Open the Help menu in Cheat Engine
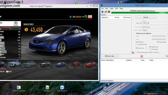This screenshot has width=168, height=95. (121, 8)
